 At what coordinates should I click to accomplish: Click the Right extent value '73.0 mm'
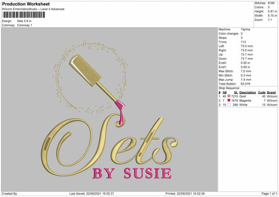247,51
